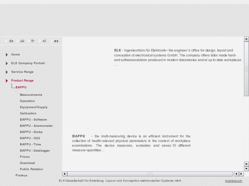The width and height of the screenshot is (249, 186).
Task: Open the BAPPU - Anemometer page
Action: click(36, 126)
